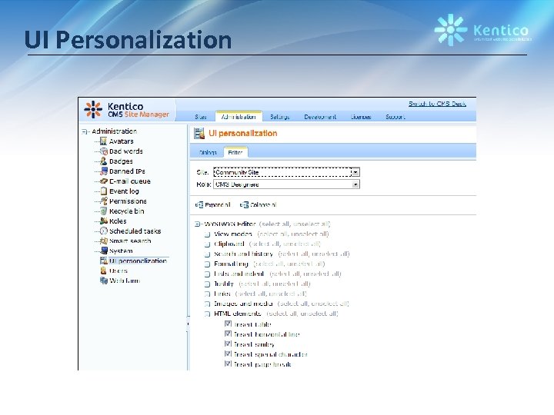554x415 pixels.
Task: Click the Event log icon
Action: (x=103, y=191)
